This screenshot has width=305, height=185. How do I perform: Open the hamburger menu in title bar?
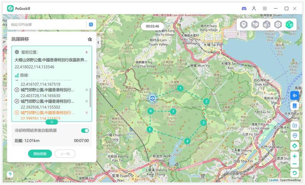265,8
